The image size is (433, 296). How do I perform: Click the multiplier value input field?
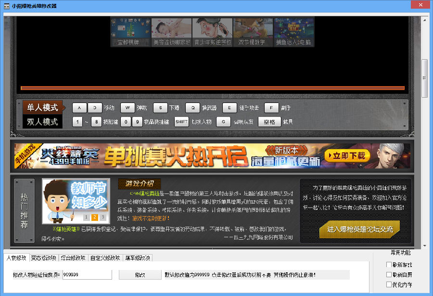[x=87, y=275]
